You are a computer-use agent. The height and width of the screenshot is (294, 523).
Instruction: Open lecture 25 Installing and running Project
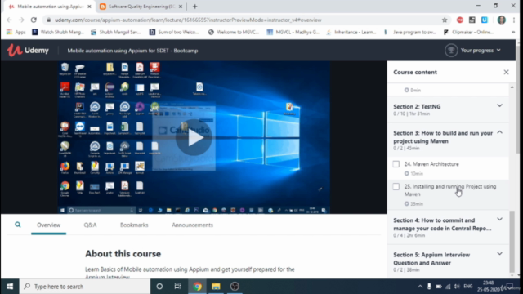click(450, 190)
